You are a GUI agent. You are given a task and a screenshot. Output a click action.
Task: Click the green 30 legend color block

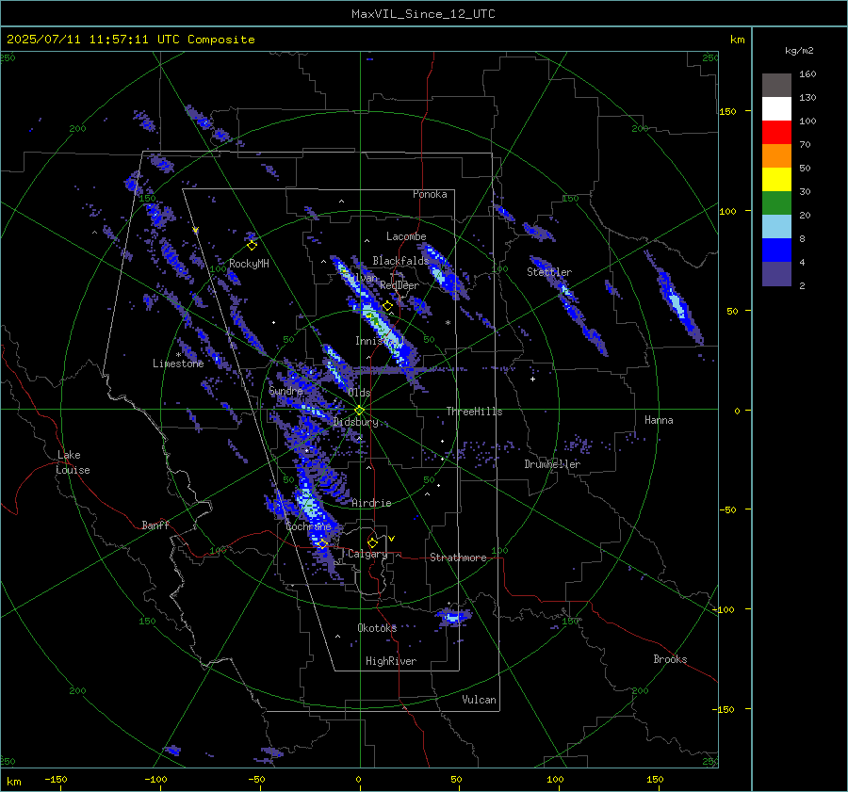[776, 202]
